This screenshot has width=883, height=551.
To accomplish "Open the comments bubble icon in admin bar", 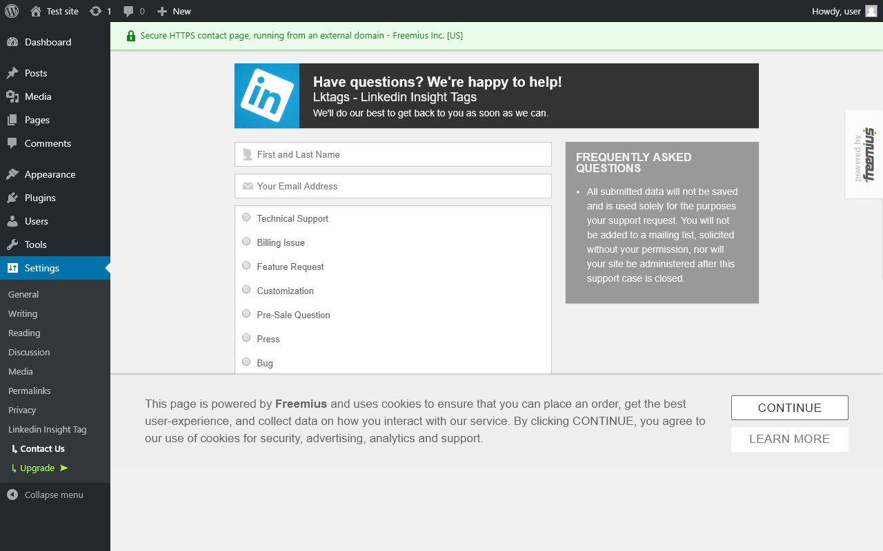I will pos(128,11).
